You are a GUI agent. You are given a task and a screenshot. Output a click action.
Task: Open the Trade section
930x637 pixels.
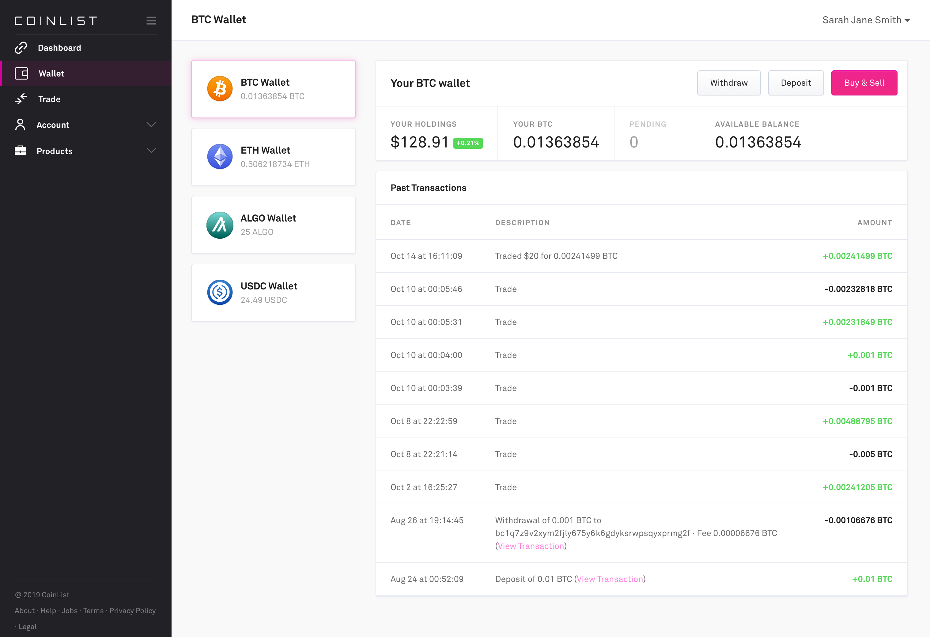[49, 99]
